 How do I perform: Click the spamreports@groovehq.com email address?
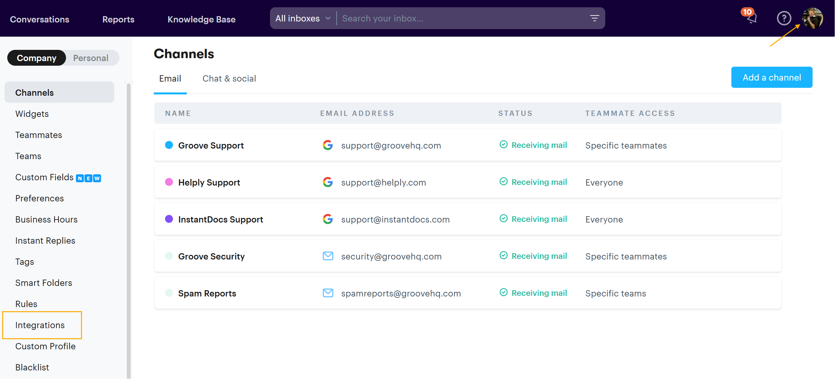pos(401,293)
